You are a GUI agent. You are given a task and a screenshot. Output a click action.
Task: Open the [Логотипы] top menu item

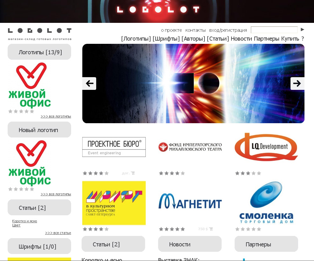pos(136,39)
